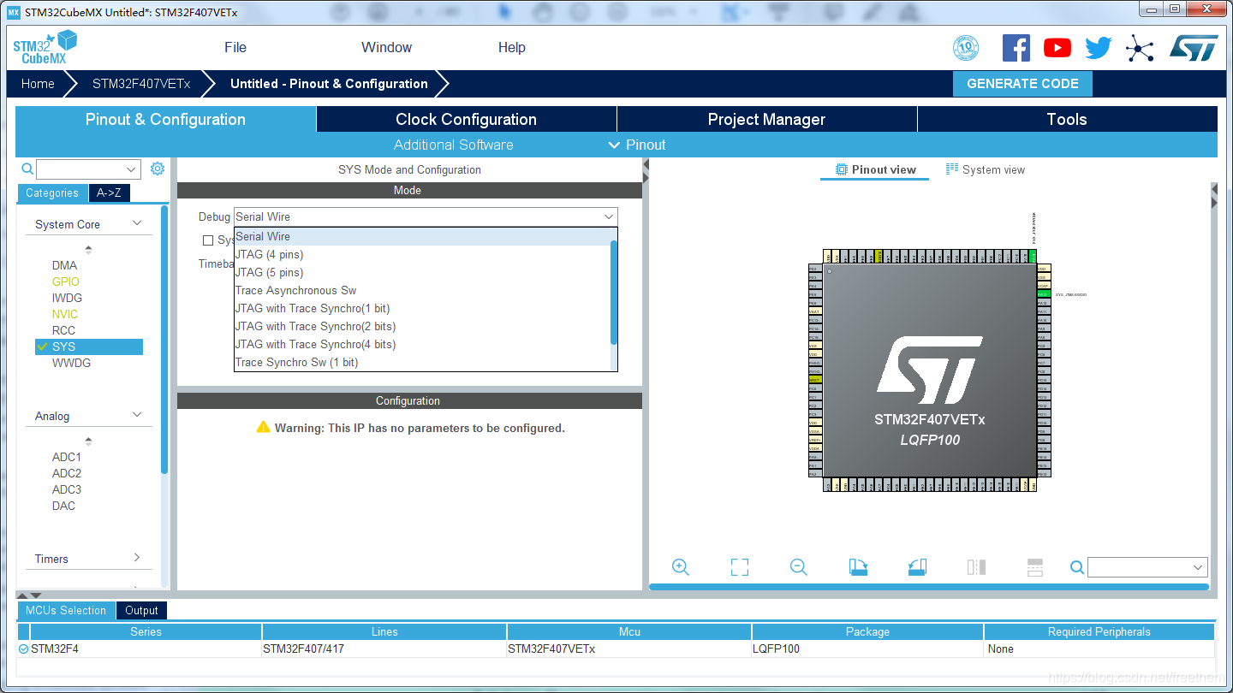
Task: Toggle the partially hidden Sys checkbox
Action: point(208,240)
